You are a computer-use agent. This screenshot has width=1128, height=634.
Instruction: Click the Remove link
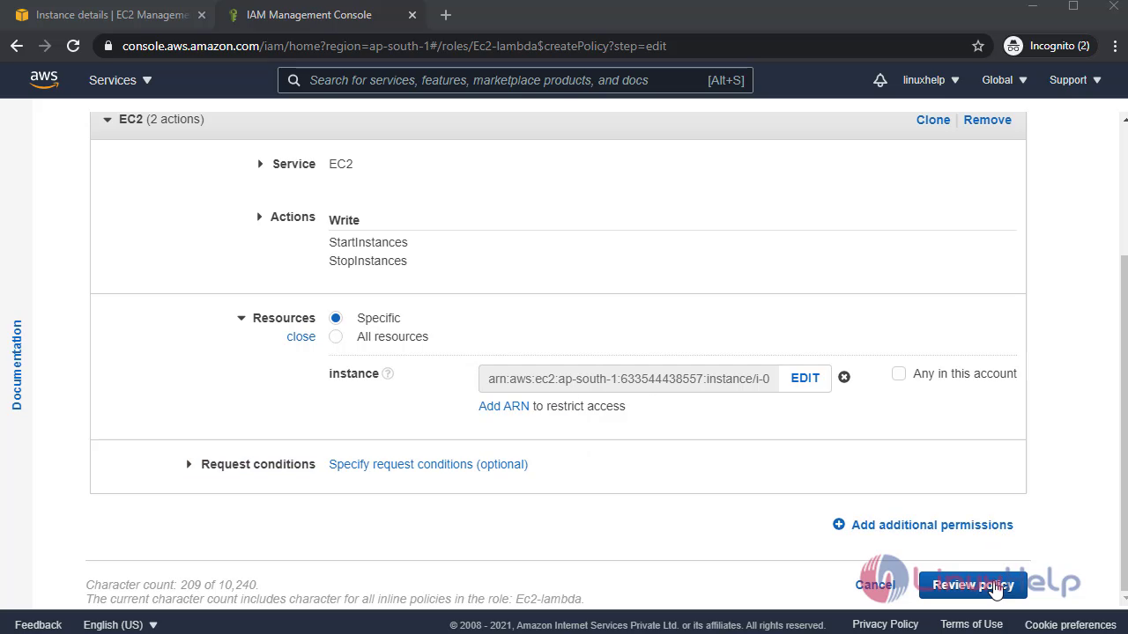pos(987,120)
